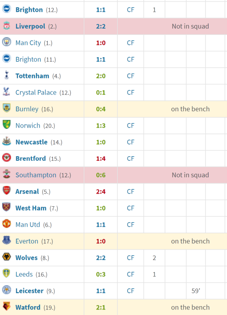Click the Arsenal cannon crest

tap(6, 190)
